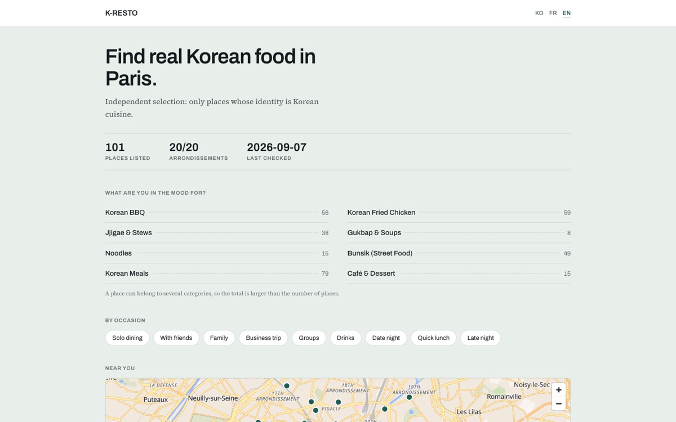Screen dimensions: 676x422
Task: Select map marker just below the 19th Arrondissement label
Action: point(410,397)
